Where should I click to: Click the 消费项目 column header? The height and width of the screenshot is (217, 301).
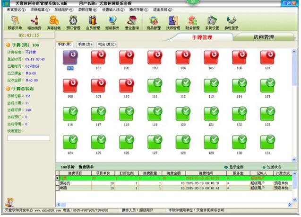pyautogui.click(x=75, y=173)
